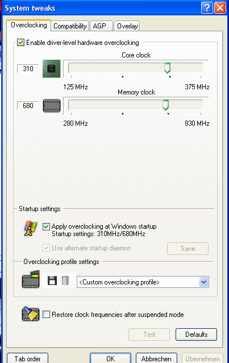Switch to the Compatibility tab
The image size is (229, 363).
[70, 26]
